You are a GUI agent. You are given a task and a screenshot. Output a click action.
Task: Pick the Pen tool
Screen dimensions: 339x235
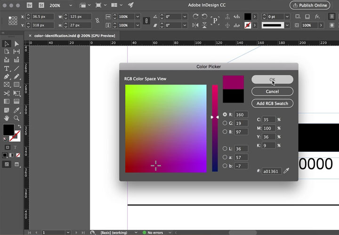point(7,77)
